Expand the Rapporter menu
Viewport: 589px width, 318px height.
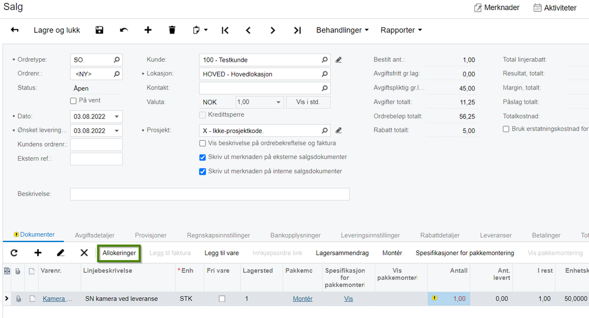[x=401, y=30]
